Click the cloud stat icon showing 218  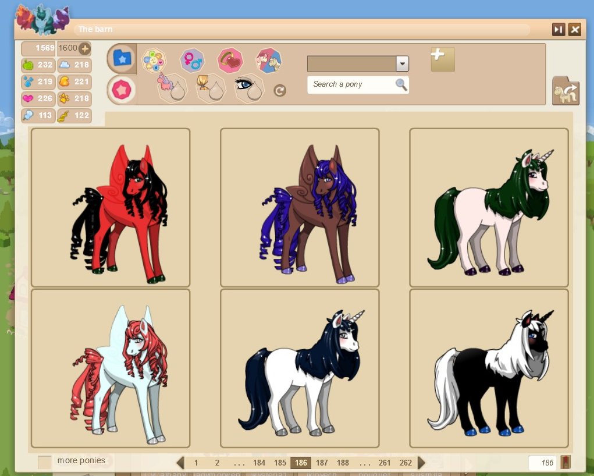tap(65, 65)
